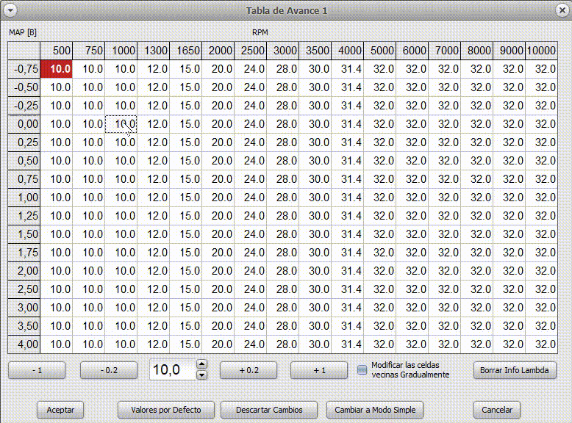This screenshot has width=572, height=423.
Task: Select the 2000 RPM column header
Action: pos(218,51)
